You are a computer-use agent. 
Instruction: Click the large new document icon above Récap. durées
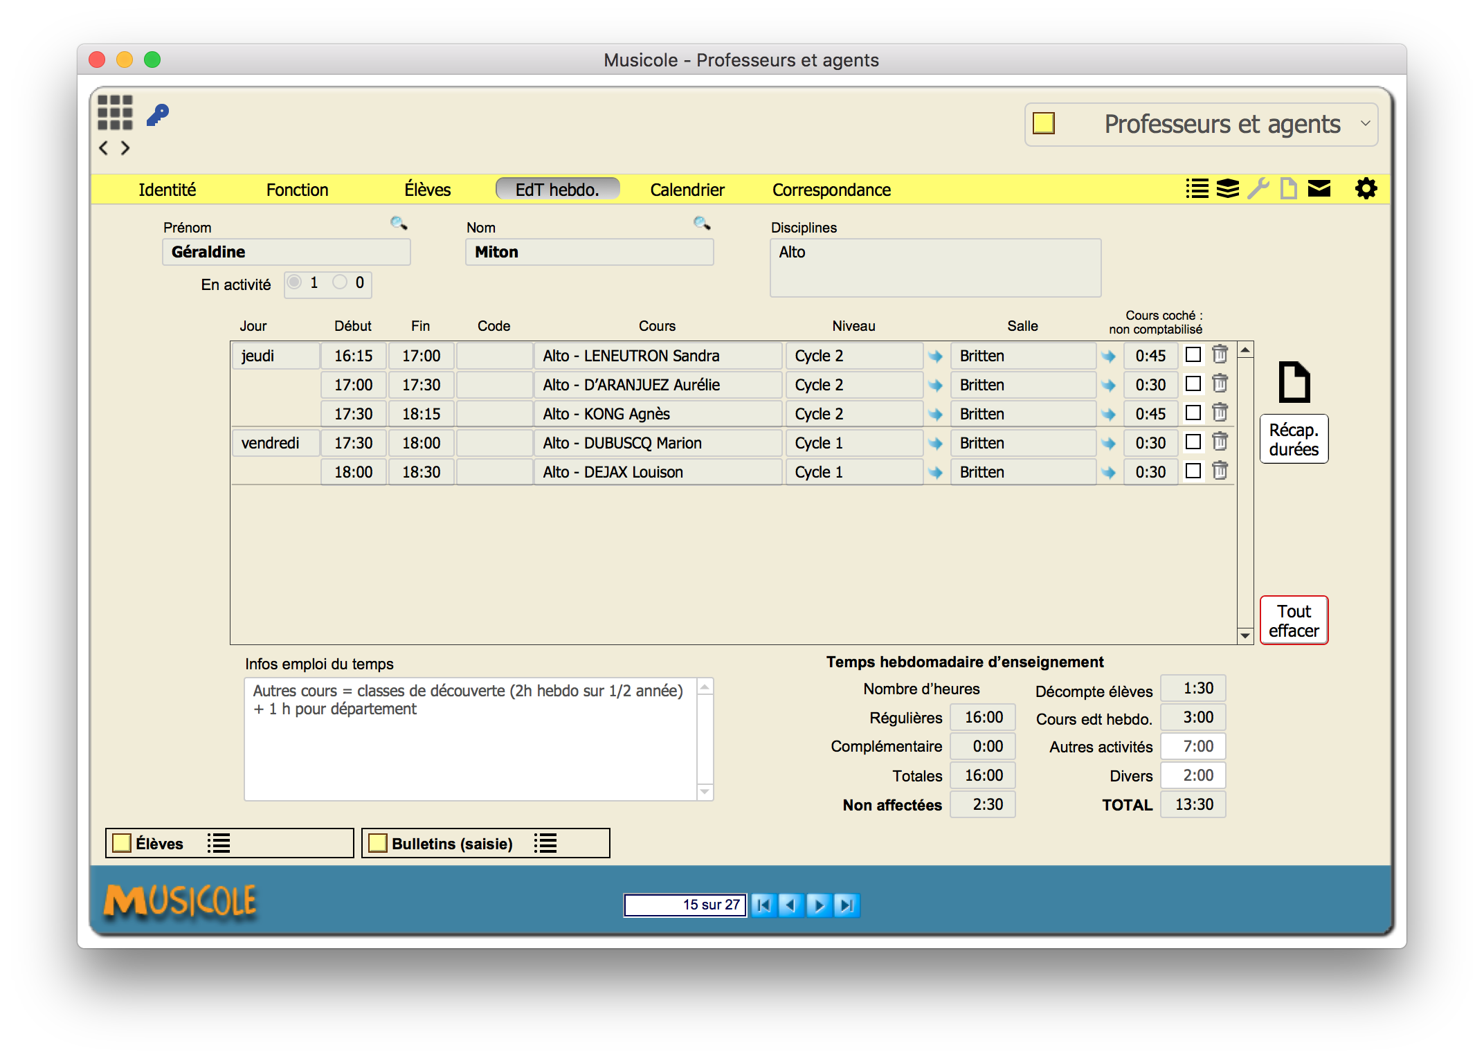1294,382
